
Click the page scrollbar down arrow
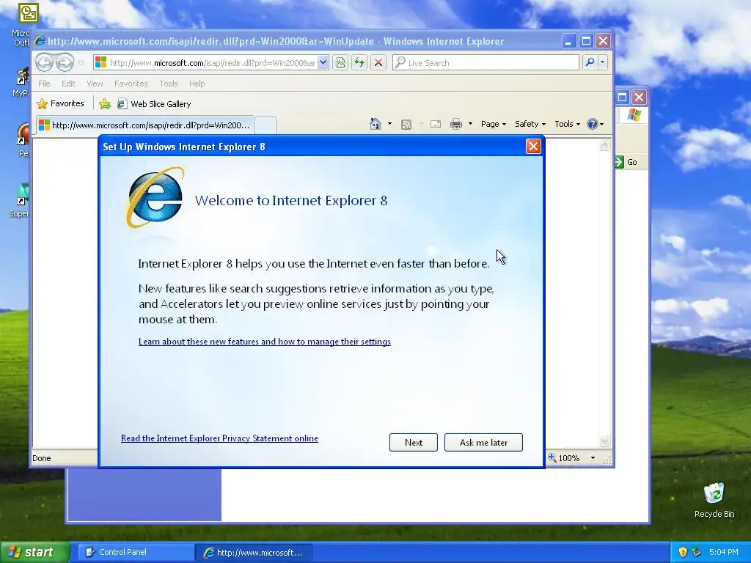(604, 441)
